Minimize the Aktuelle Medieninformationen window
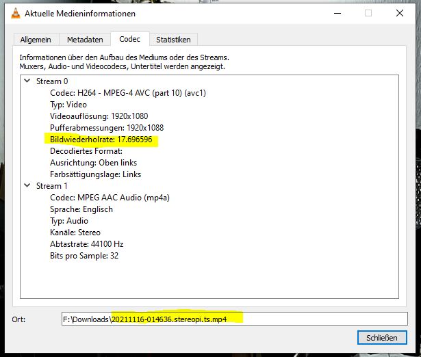Viewport: 421px width, 357px height. [x=337, y=13]
